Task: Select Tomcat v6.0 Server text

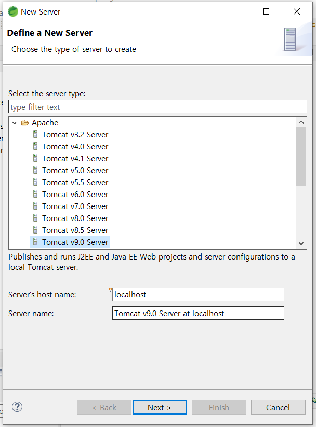Action: pyautogui.click(x=75, y=195)
